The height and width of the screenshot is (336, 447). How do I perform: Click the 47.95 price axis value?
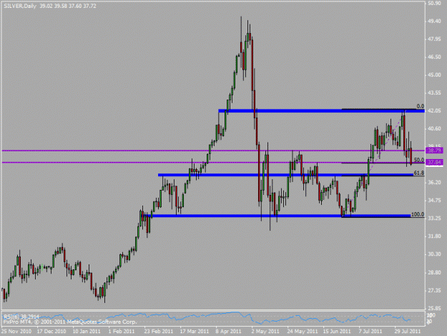pyautogui.click(x=434, y=39)
